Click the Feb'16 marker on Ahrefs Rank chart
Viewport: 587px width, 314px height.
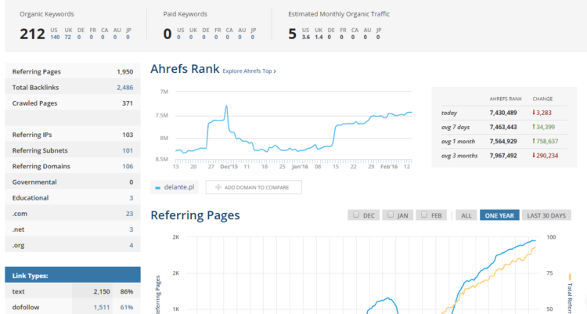(x=389, y=167)
